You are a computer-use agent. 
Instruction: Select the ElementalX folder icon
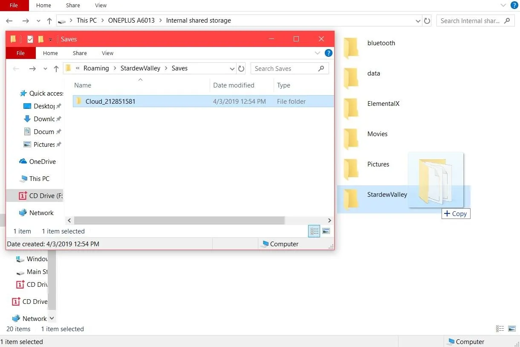351,108
